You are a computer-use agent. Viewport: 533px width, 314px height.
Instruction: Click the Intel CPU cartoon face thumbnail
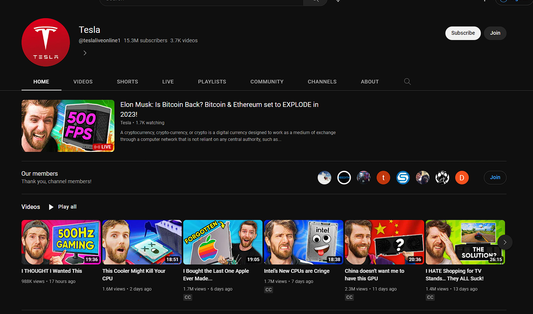(304, 242)
